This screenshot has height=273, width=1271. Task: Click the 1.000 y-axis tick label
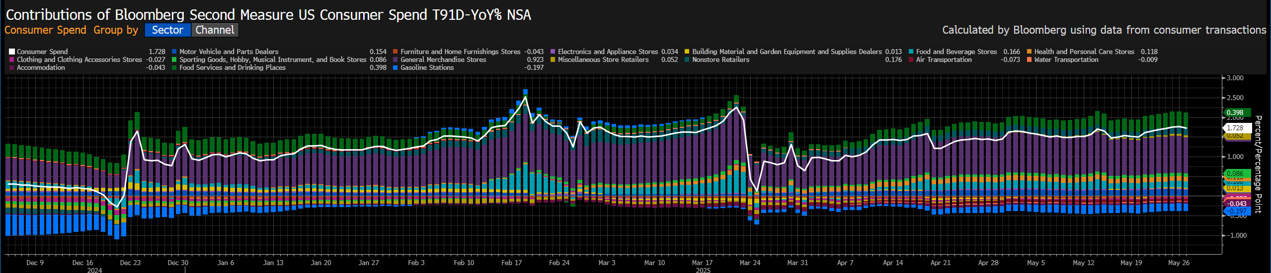pos(1235,157)
